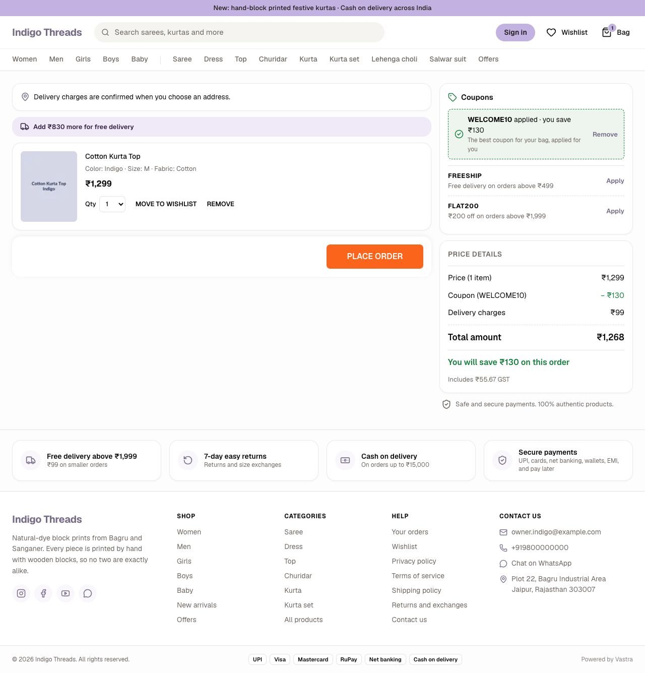Open Offers in the top navigation bar
The width and height of the screenshot is (645, 673).
click(x=488, y=59)
